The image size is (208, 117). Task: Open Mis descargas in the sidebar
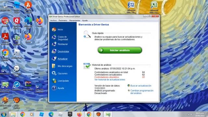62,66
